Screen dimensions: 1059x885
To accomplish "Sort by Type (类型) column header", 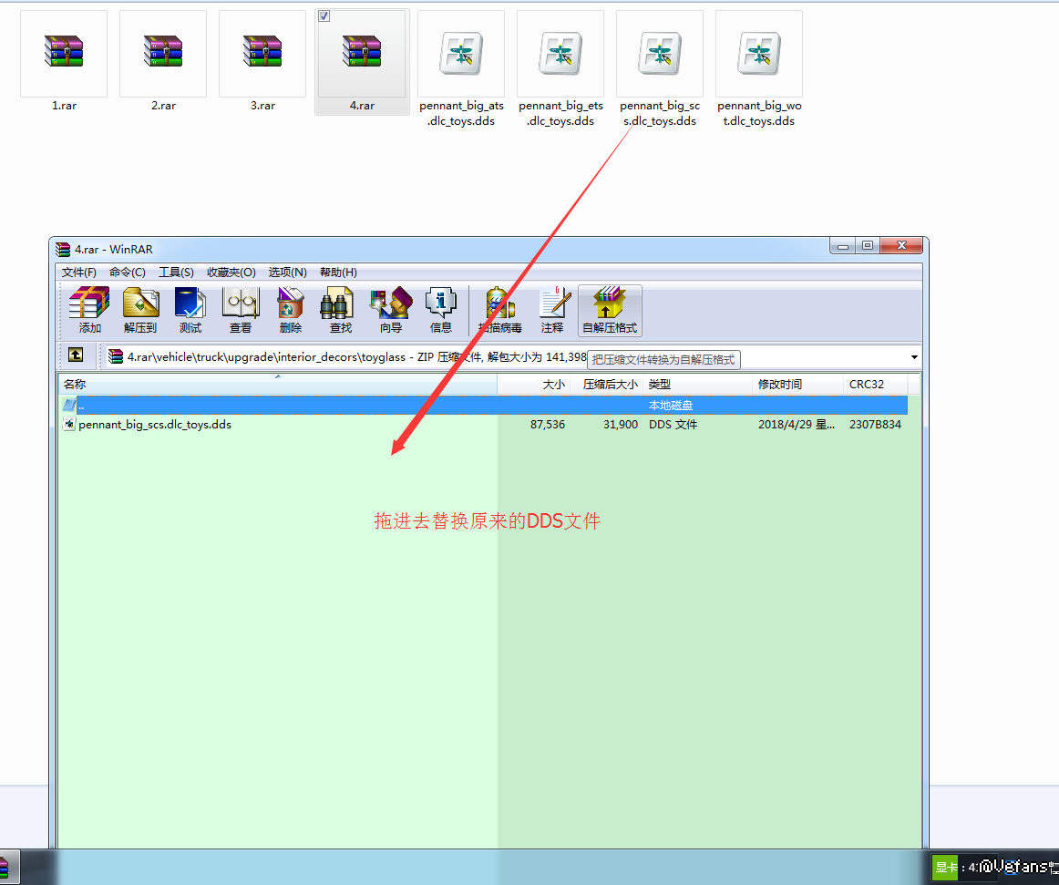I will [x=698, y=384].
